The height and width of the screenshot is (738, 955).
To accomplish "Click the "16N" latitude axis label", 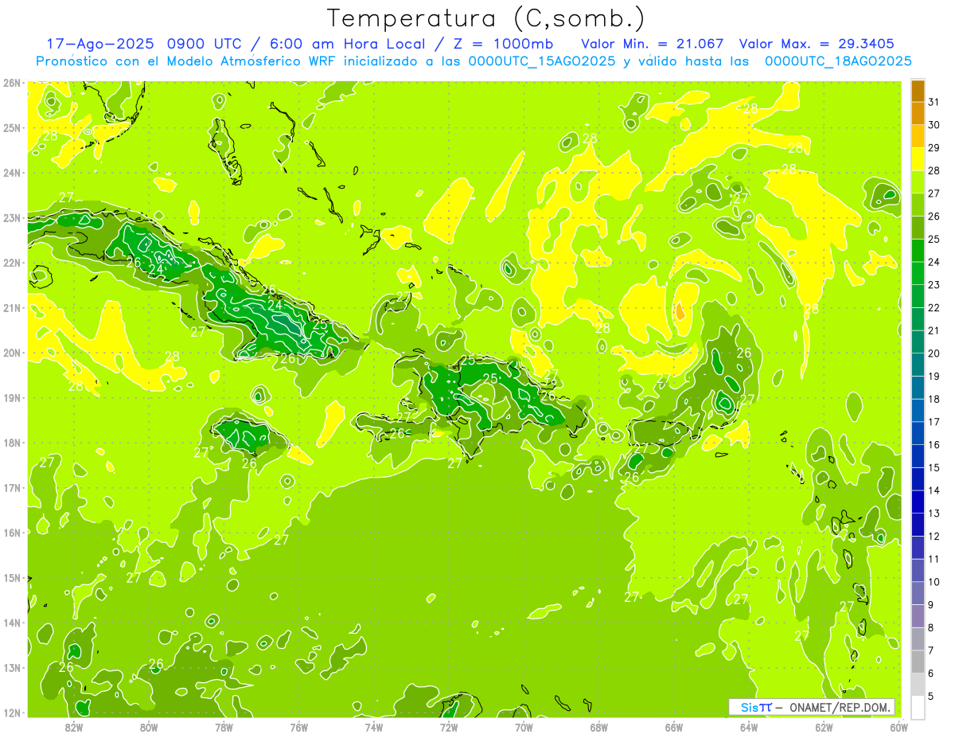I will 12,533.
